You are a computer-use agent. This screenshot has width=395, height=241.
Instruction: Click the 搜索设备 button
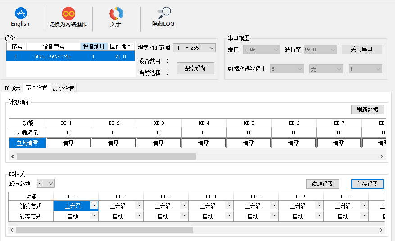click(195, 68)
